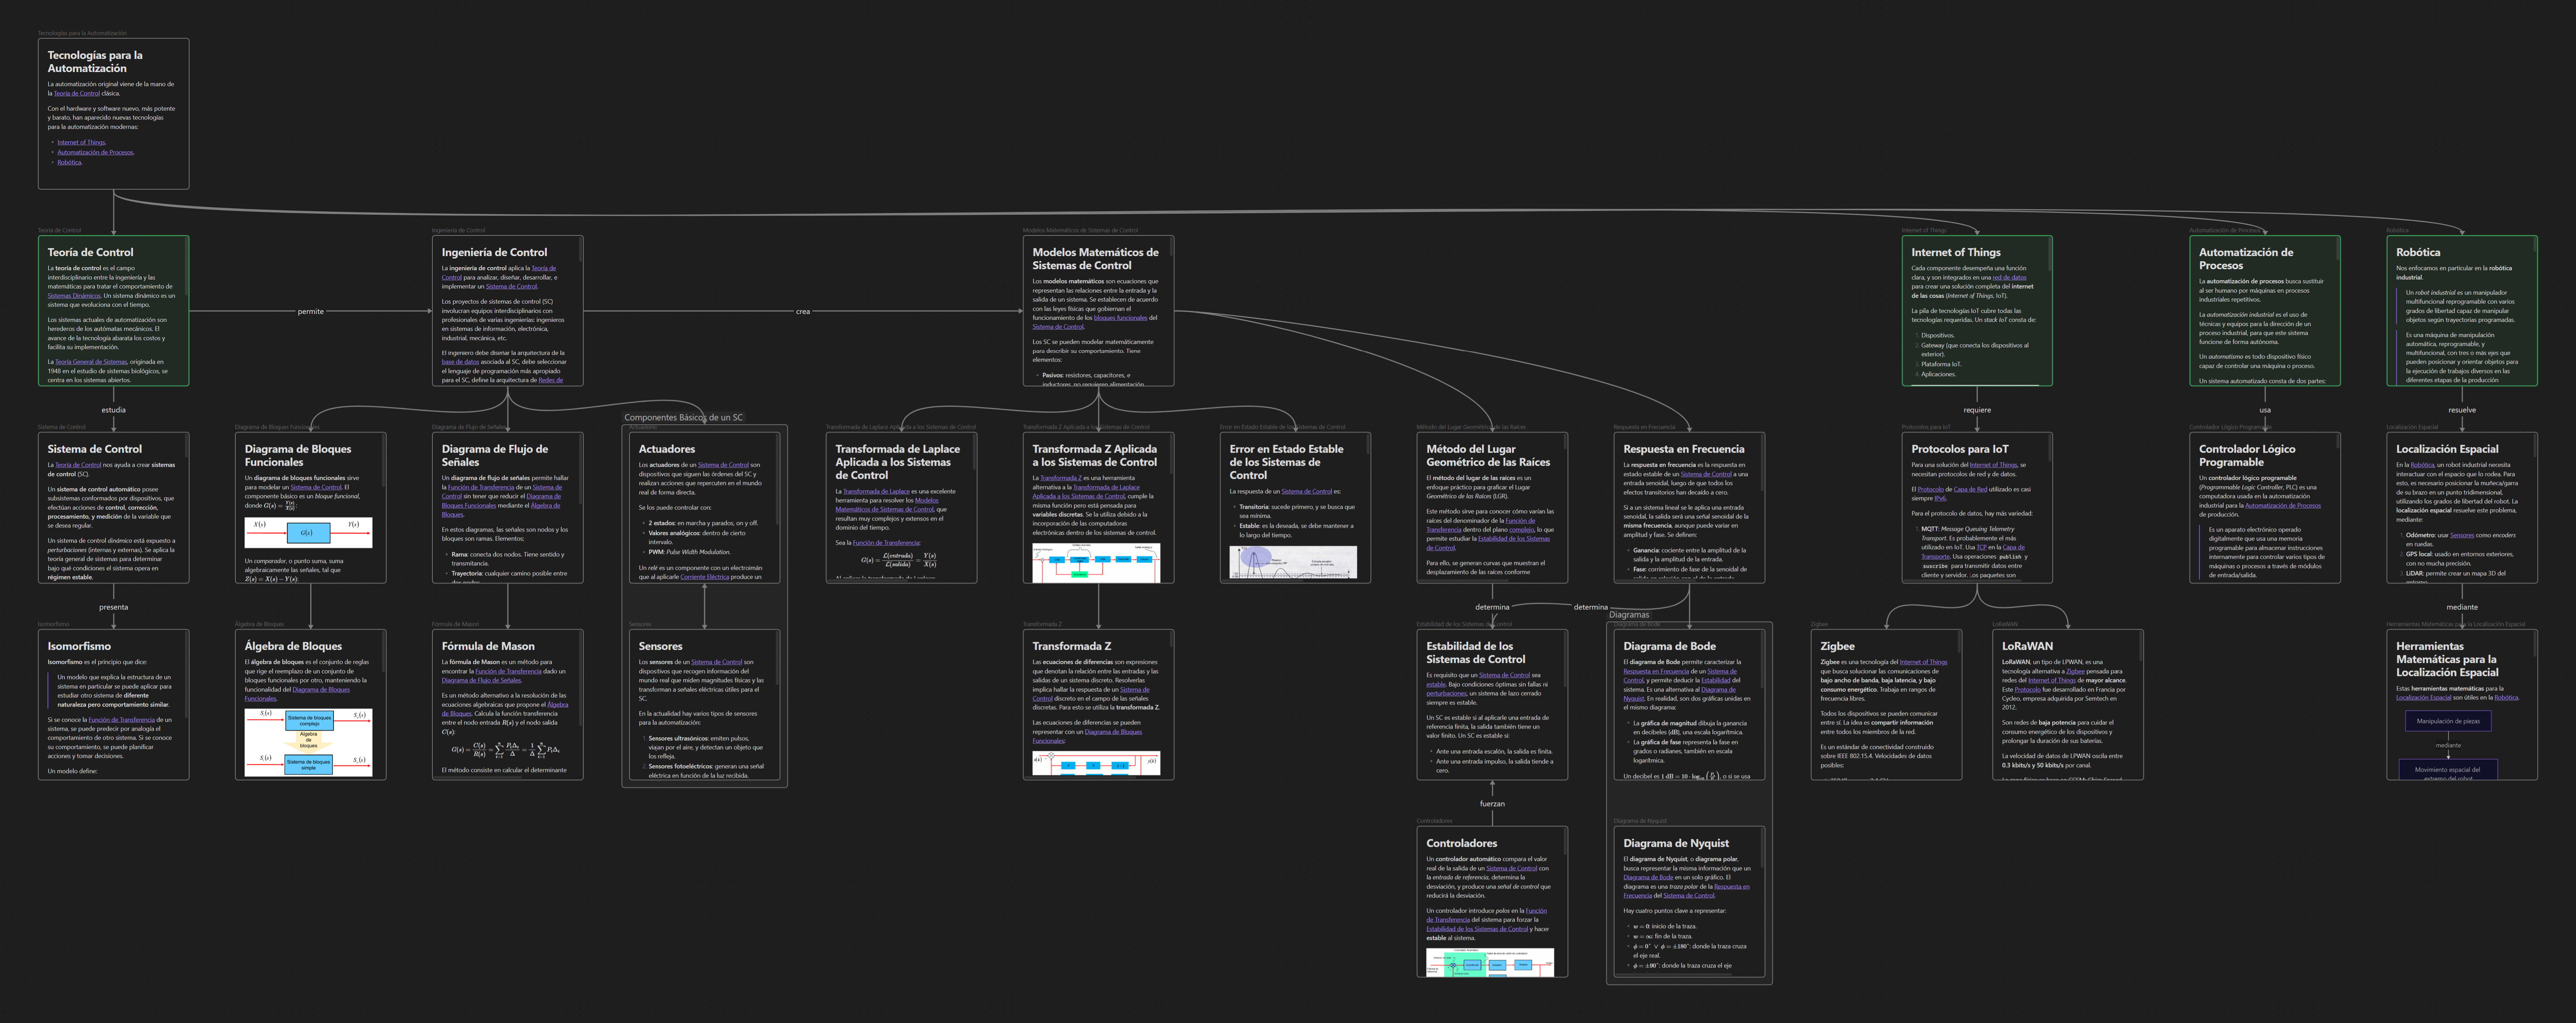Open 'Internet of Things' link in Tecnologías para la Automatización card
The image size is (2576, 1023).
pos(81,142)
